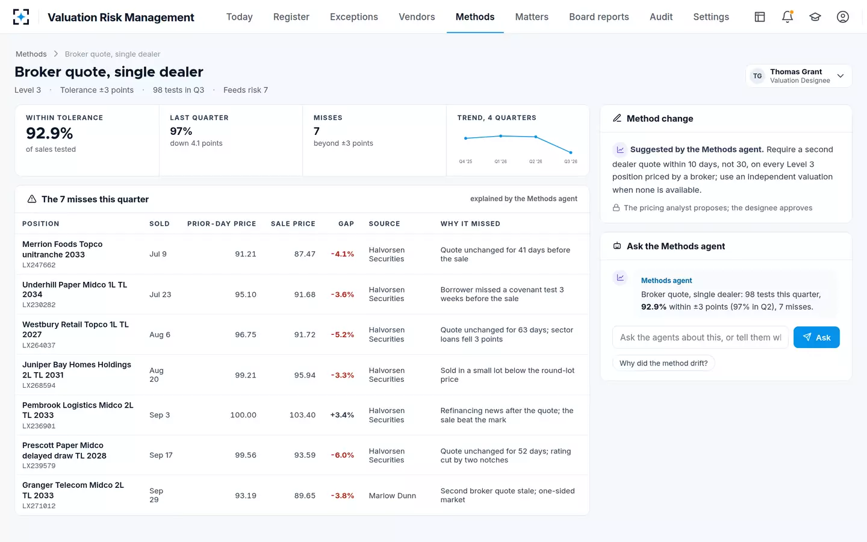Open the user account icon
Viewport: 867px width, 542px height.
(x=843, y=17)
